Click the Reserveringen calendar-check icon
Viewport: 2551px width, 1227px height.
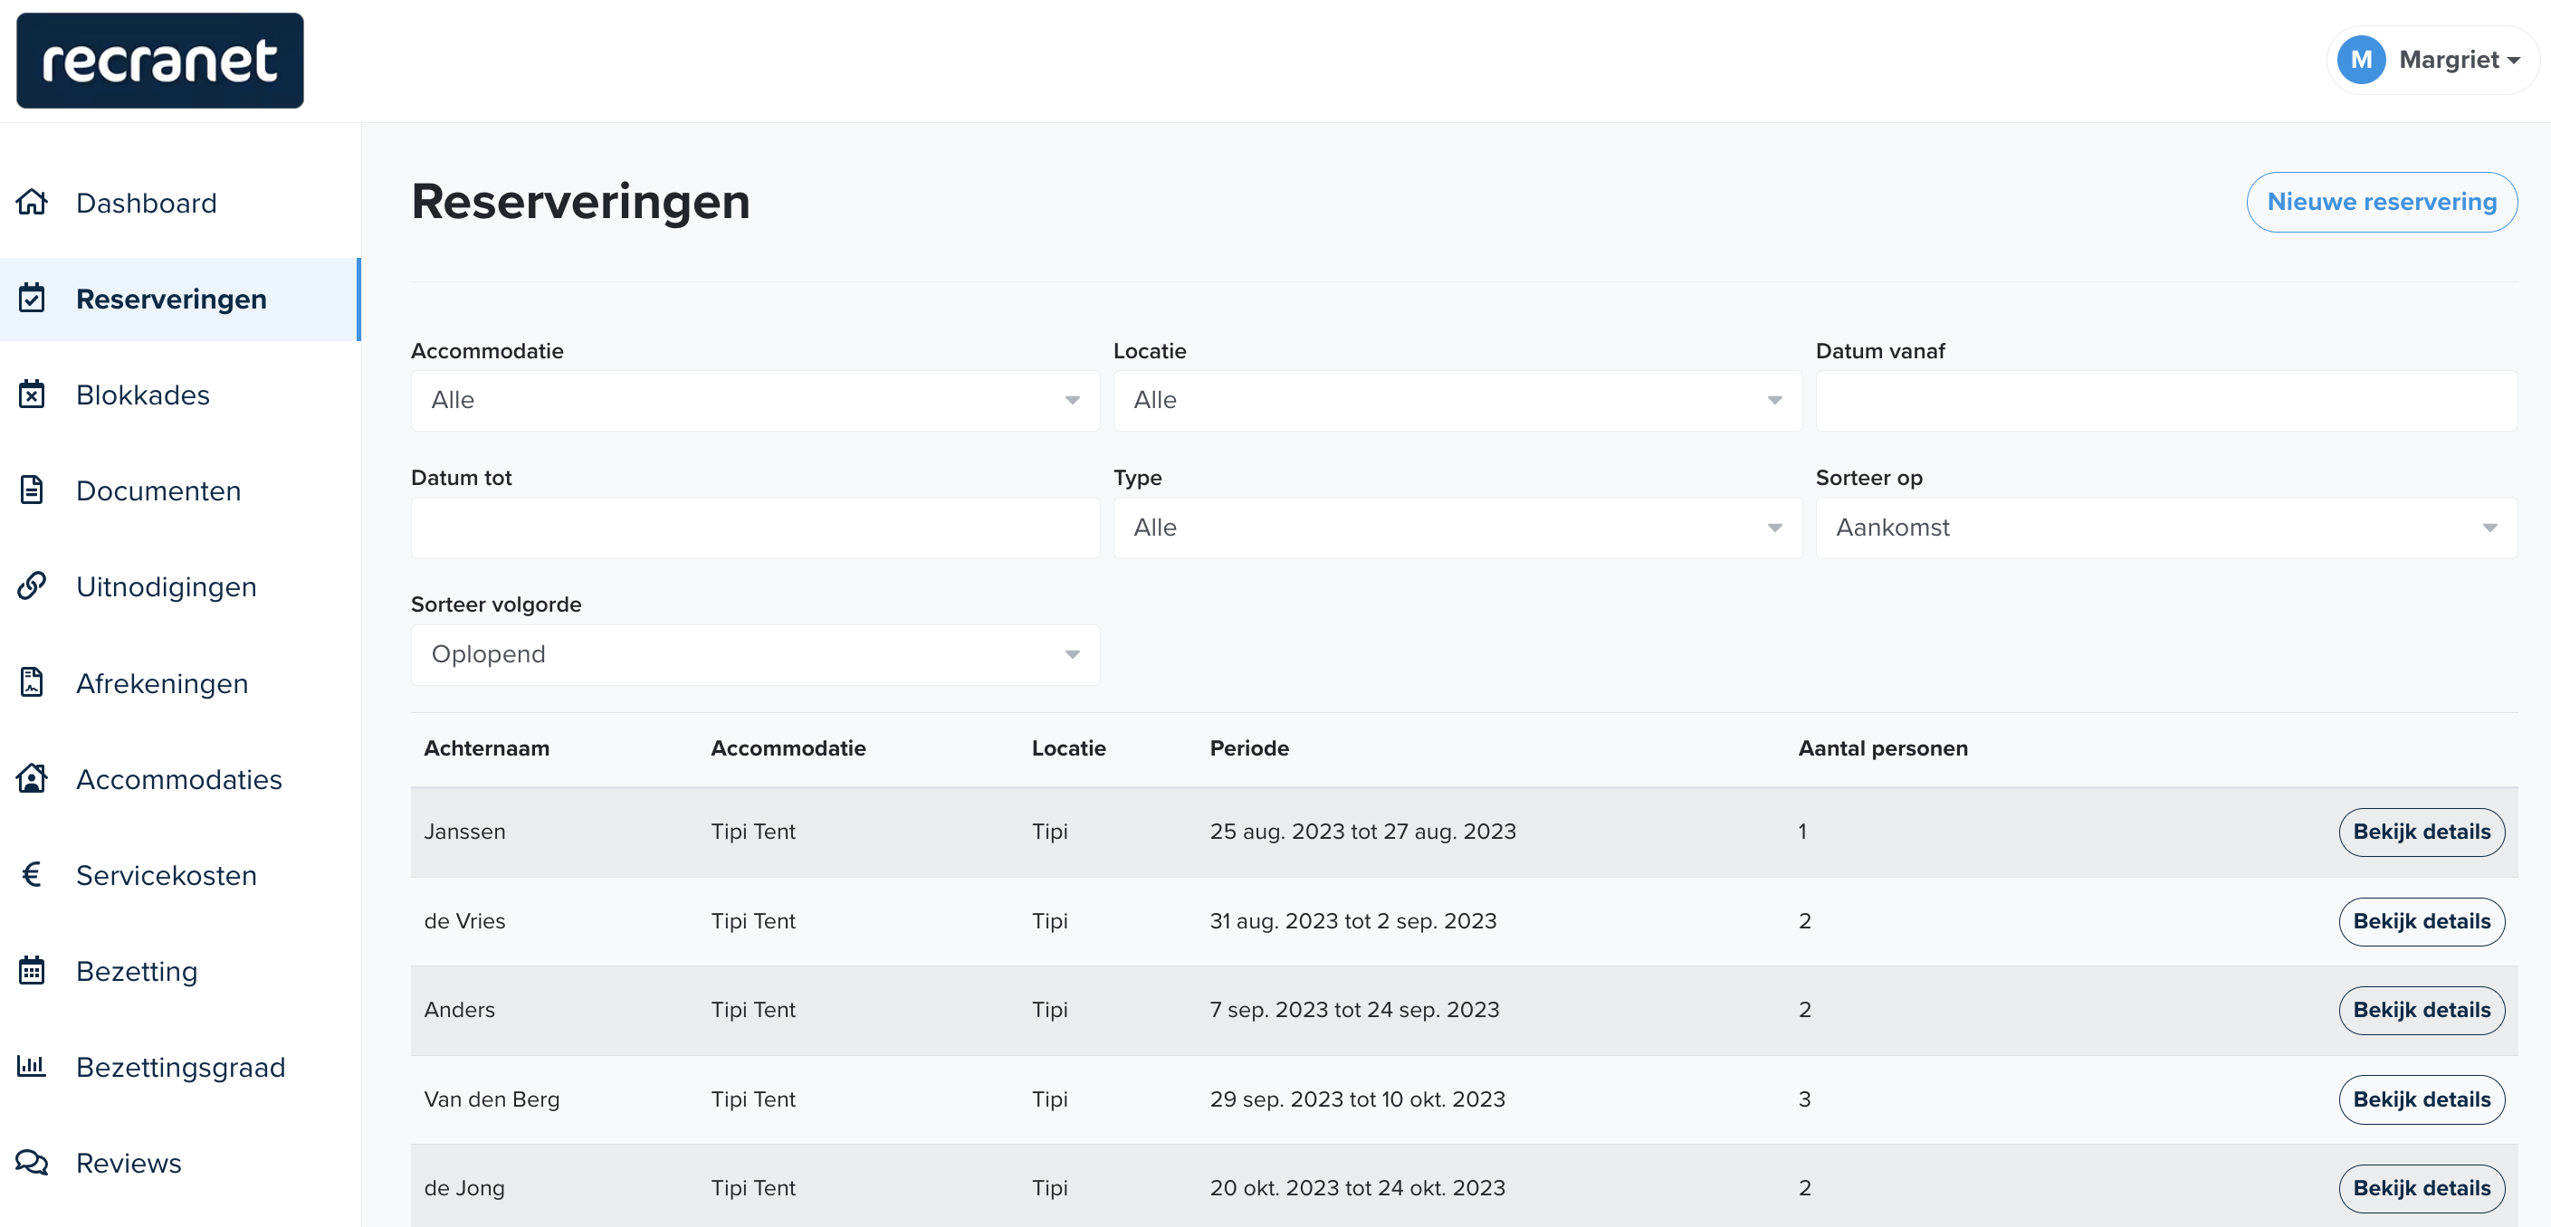(x=32, y=298)
